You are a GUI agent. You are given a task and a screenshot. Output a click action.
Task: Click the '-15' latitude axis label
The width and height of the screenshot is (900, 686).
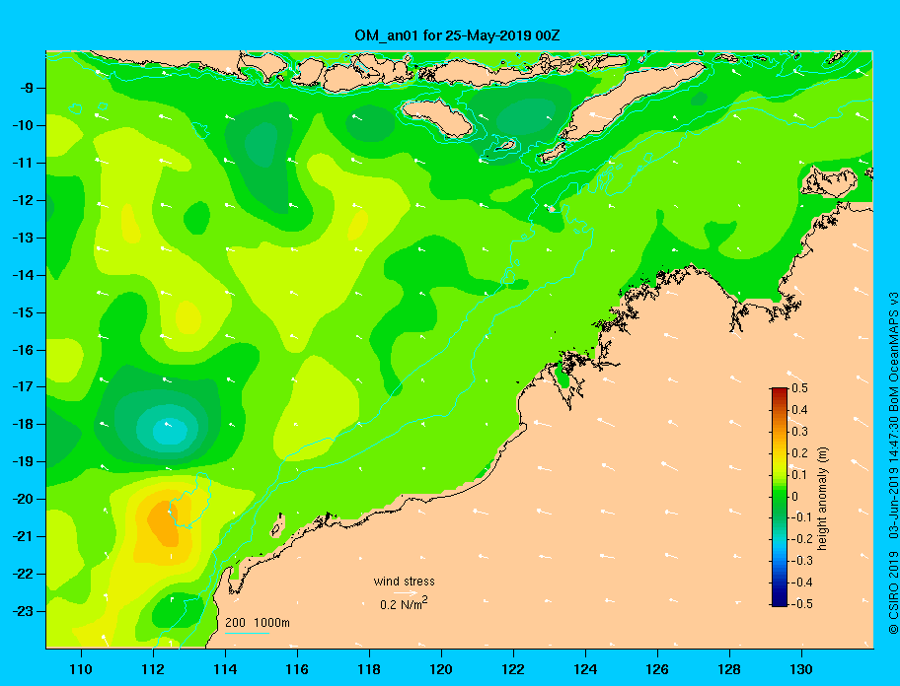pos(23,312)
